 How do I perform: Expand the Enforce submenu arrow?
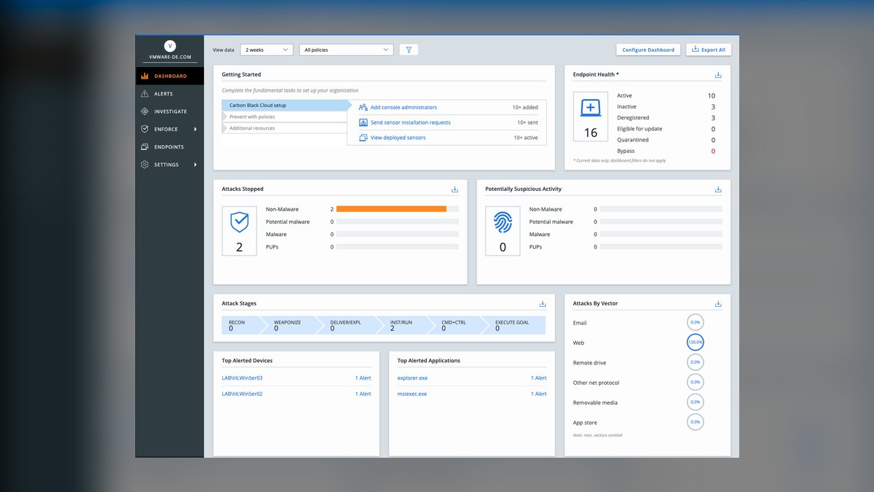coord(195,129)
